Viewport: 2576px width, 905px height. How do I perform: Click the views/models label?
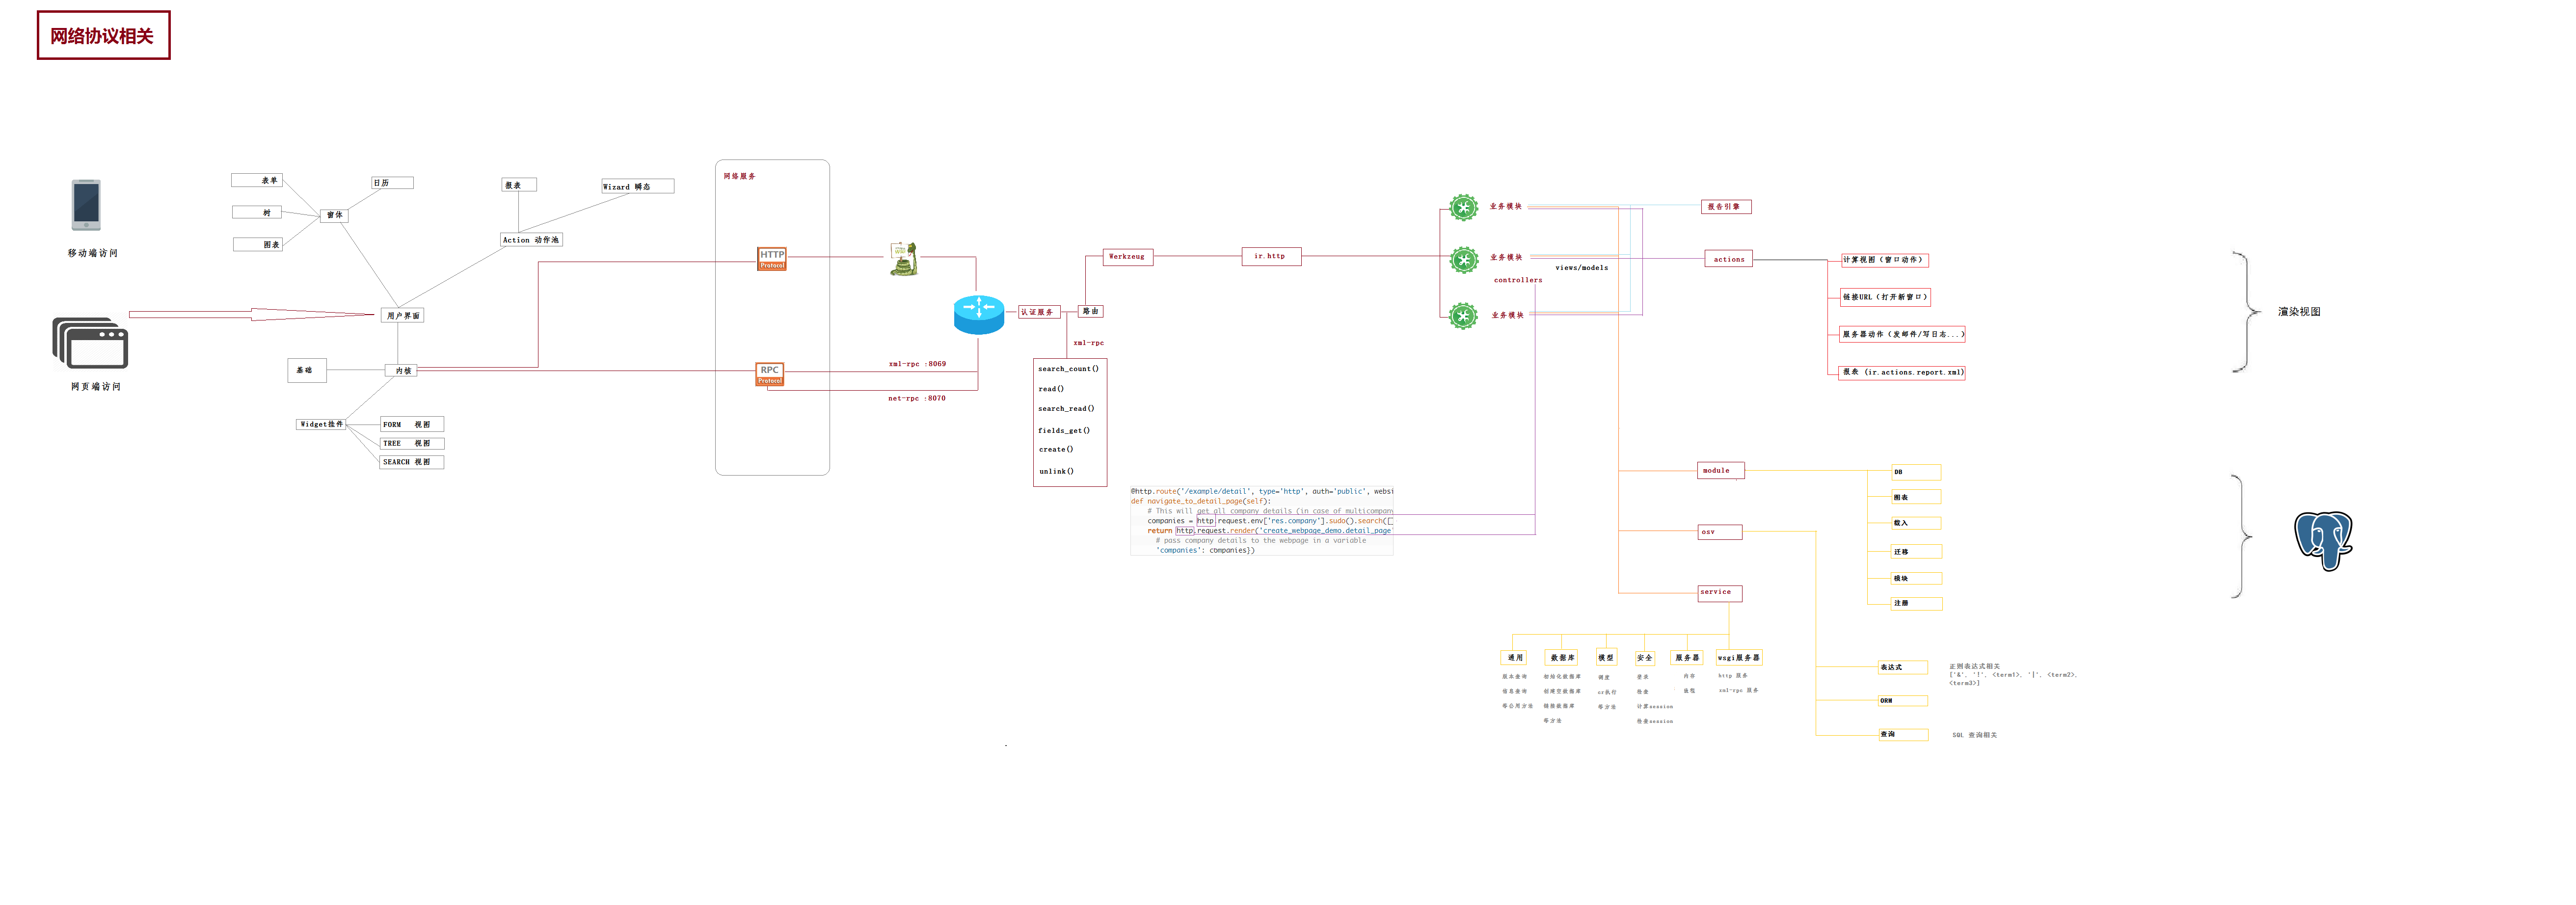click(1582, 268)
